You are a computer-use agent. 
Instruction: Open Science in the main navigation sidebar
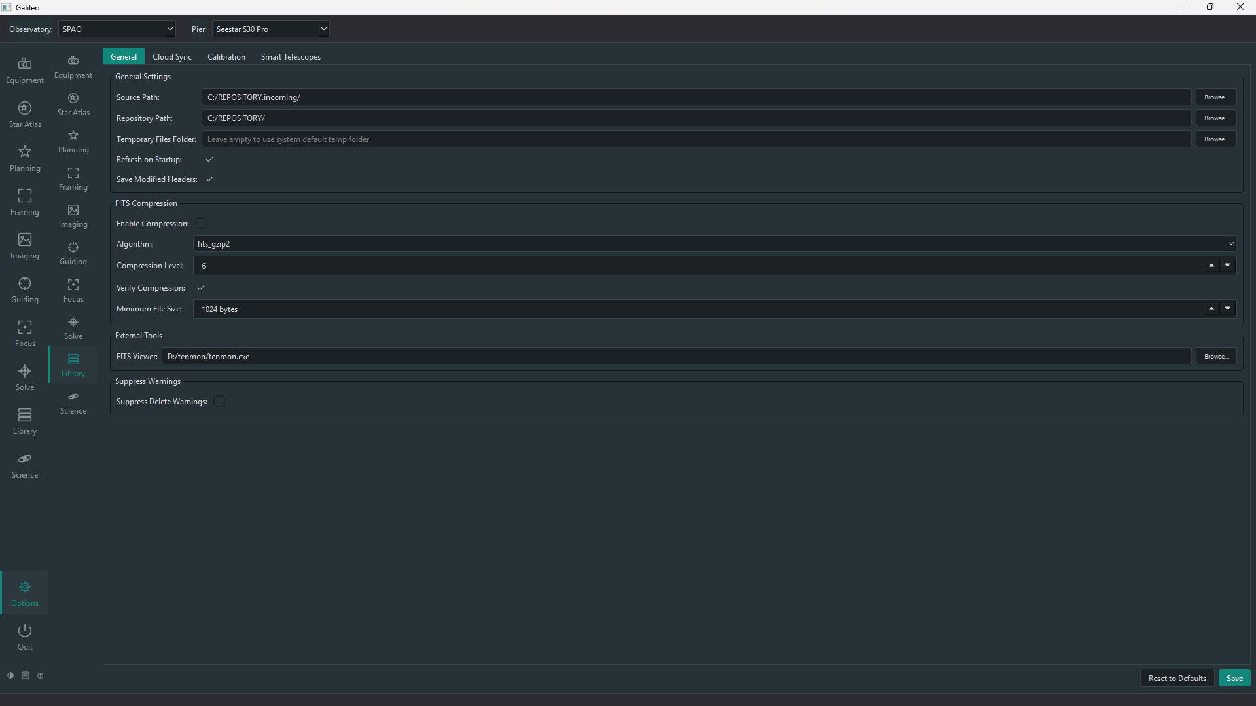click(25, 465)
